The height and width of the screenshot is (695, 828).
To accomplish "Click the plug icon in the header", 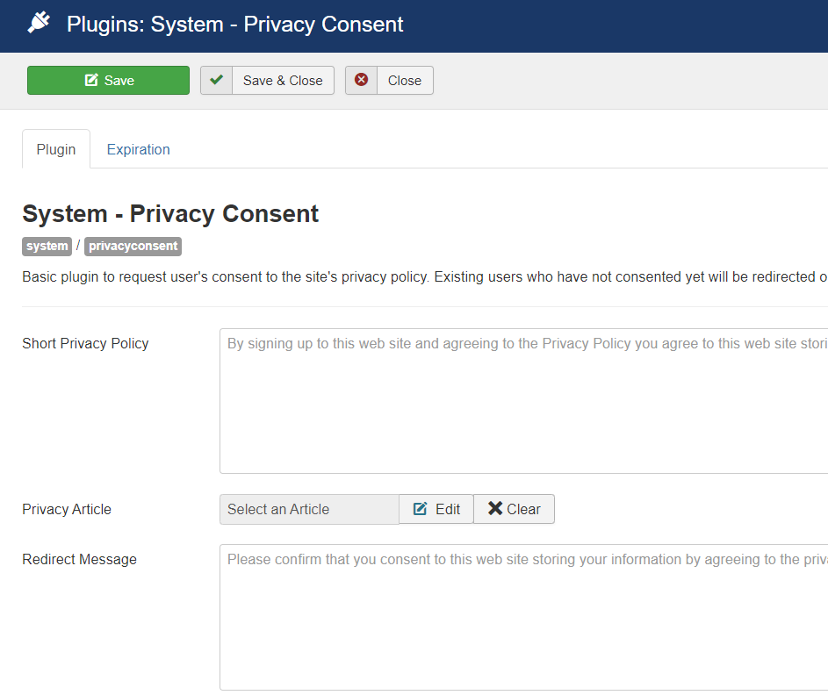I will tap(38, 24).
